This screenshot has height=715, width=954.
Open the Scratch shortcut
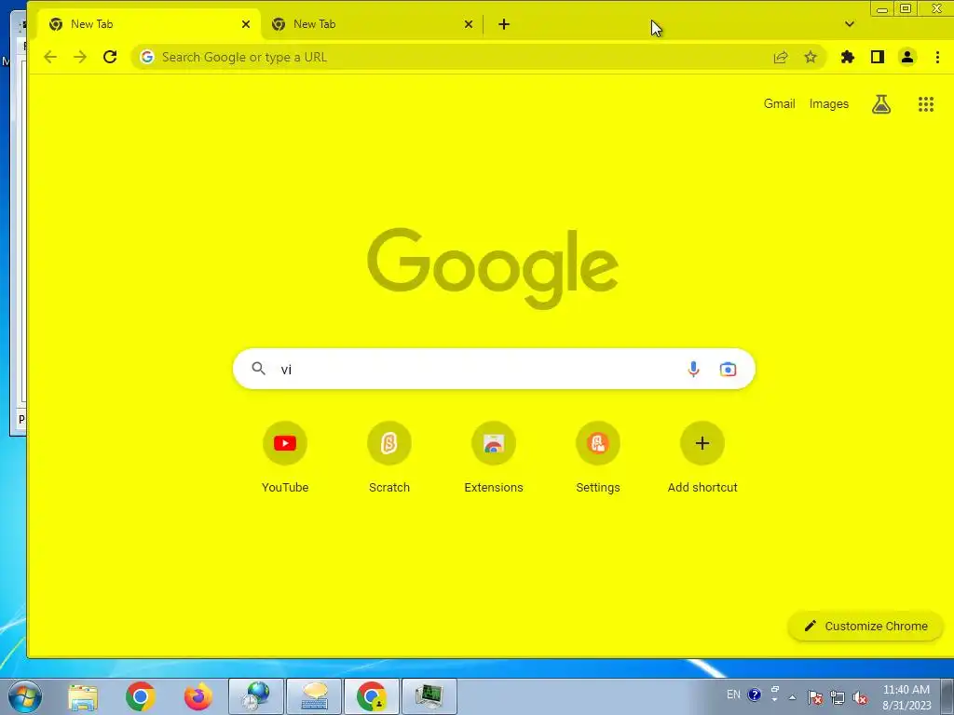pyautogui.click(x=389, y=458)
